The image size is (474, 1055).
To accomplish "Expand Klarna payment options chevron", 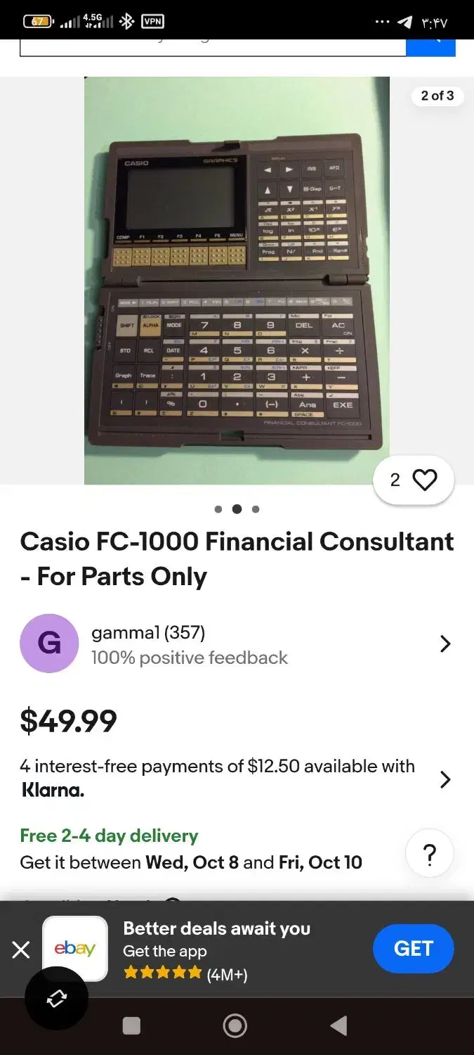I will point(445,779).
